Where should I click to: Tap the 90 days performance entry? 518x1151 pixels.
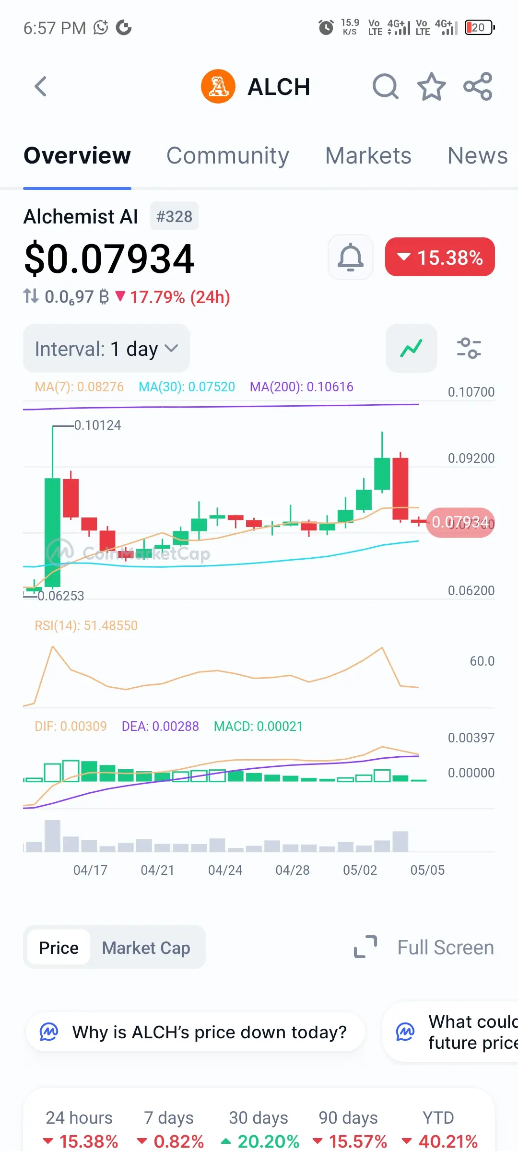click(x=349, y=1129)
